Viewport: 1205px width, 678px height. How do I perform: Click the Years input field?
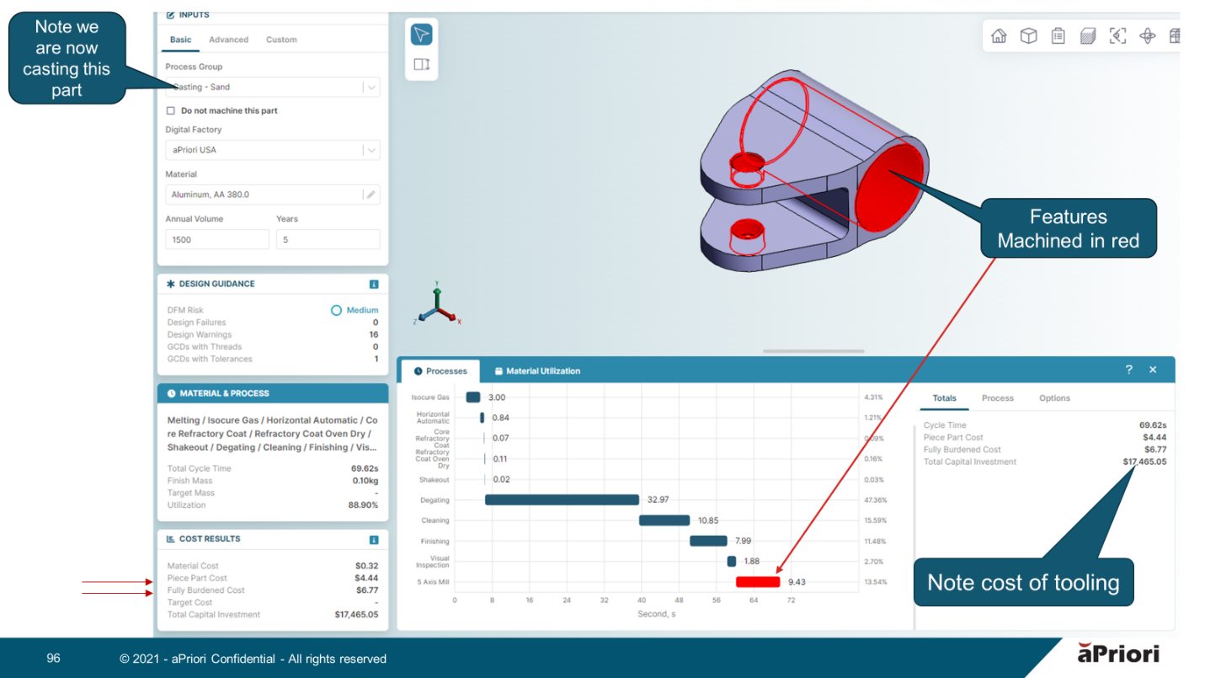(x=328, y=239)
